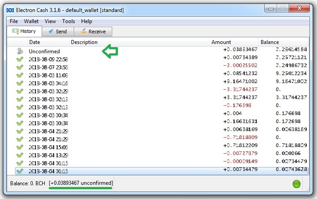Click the checkmark on the +0.00638169 row

[x=20, y=131]
